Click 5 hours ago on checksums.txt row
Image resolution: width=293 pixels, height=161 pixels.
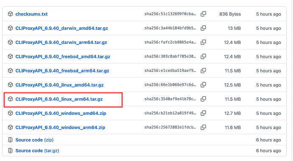pyautogui.click(x=268, y=14)
